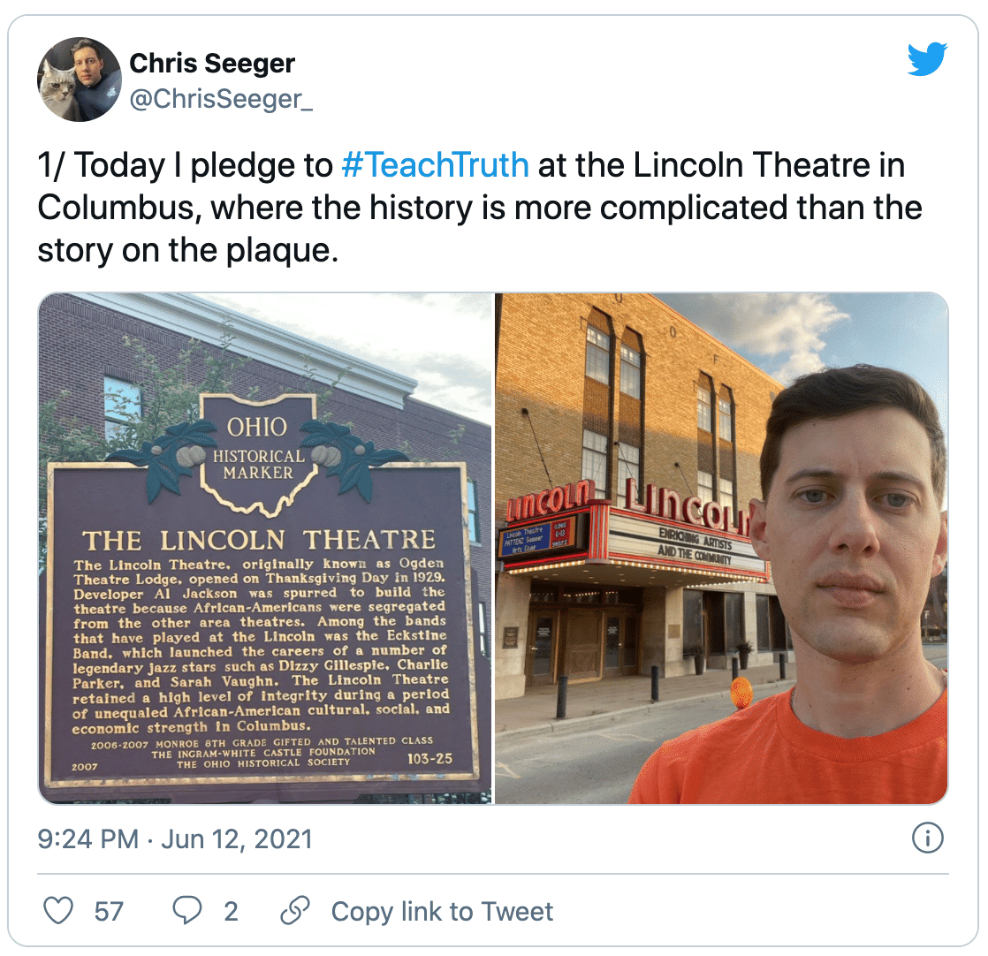Open the 9:24 PM timestamp link

pyautogui.click(x=87, y=838)
